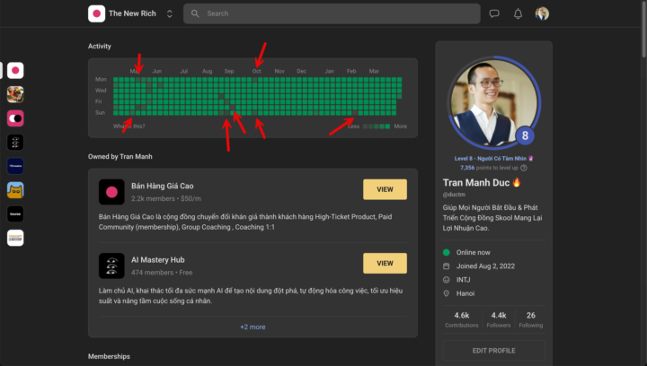Click the Mar month label on heatmap
Viewport: 647px width, 366px height.
374,71
